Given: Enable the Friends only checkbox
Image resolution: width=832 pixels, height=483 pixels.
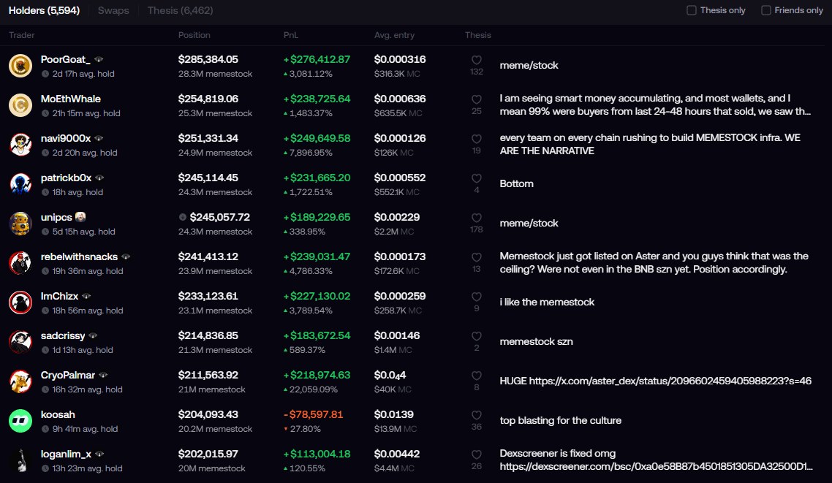Looking at the screenshot, I should [x=765, y=10].
